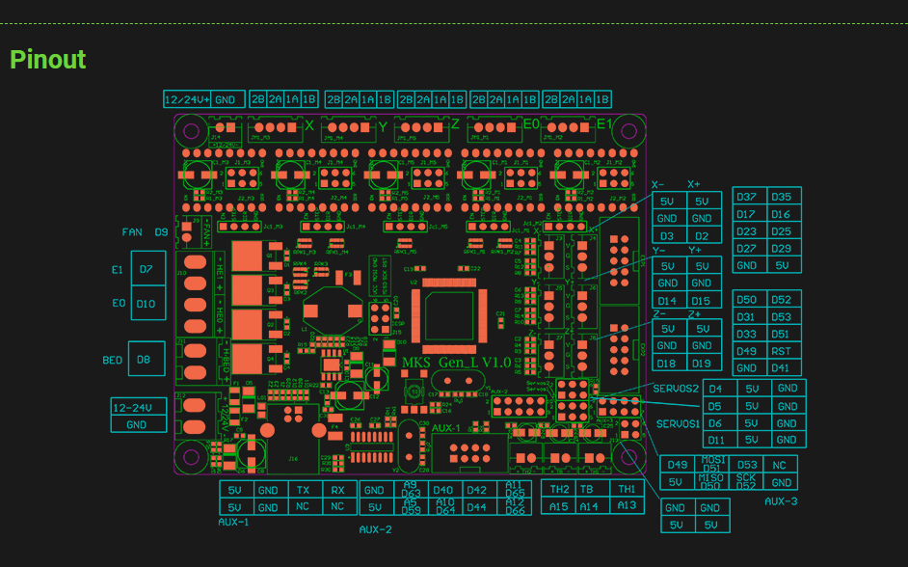Screen dimensions: 908x567
Task: Select the D11 servo pin box
Action: click(x=715, y=440)
